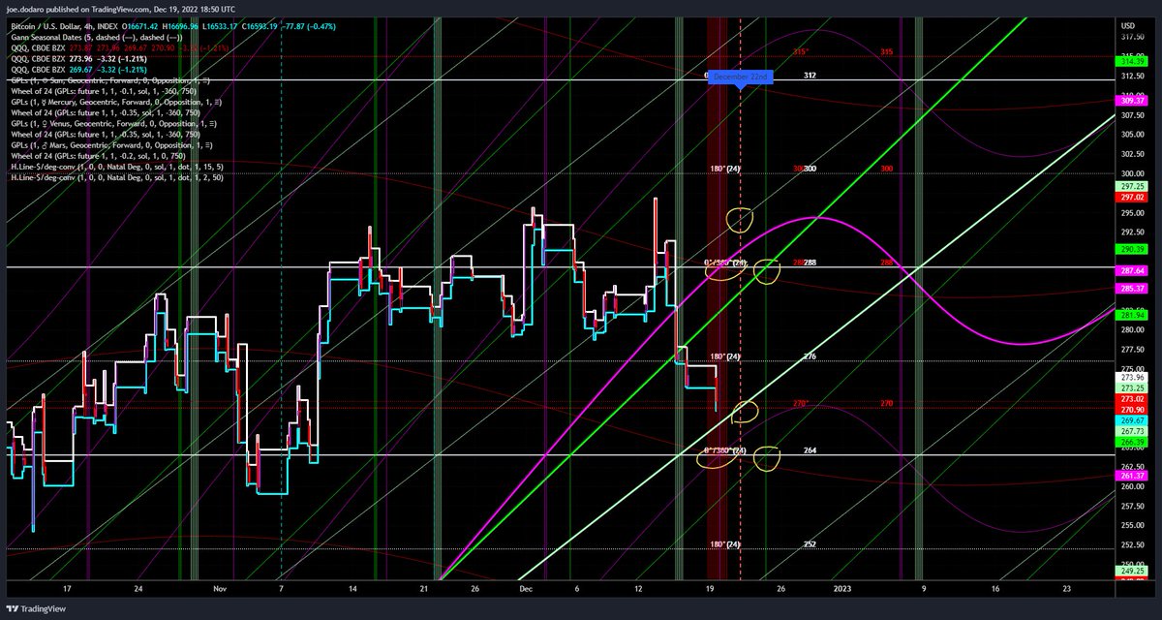Screen dimensions: 1162x620
Task: Click the magenta 287.64 price label
Action: [1133, 273]
